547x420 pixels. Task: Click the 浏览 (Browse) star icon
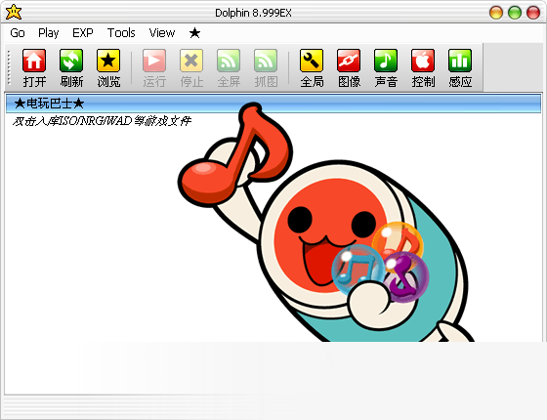point(108,61)
